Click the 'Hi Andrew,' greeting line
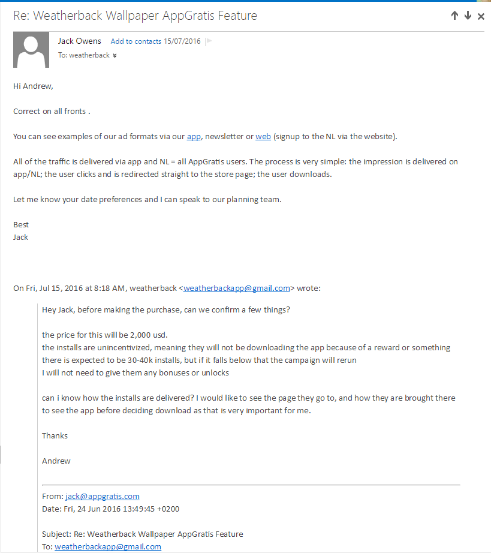Viewport: 491px width, 553px height. click(33, 86)
